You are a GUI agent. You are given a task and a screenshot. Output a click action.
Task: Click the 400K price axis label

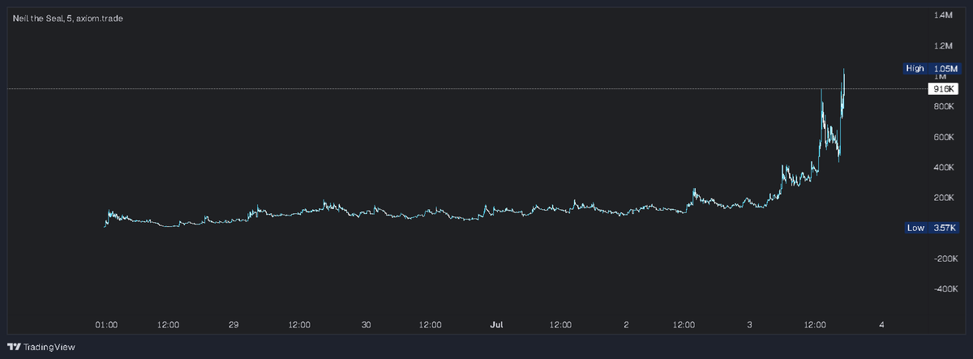[x=944, y=168]
